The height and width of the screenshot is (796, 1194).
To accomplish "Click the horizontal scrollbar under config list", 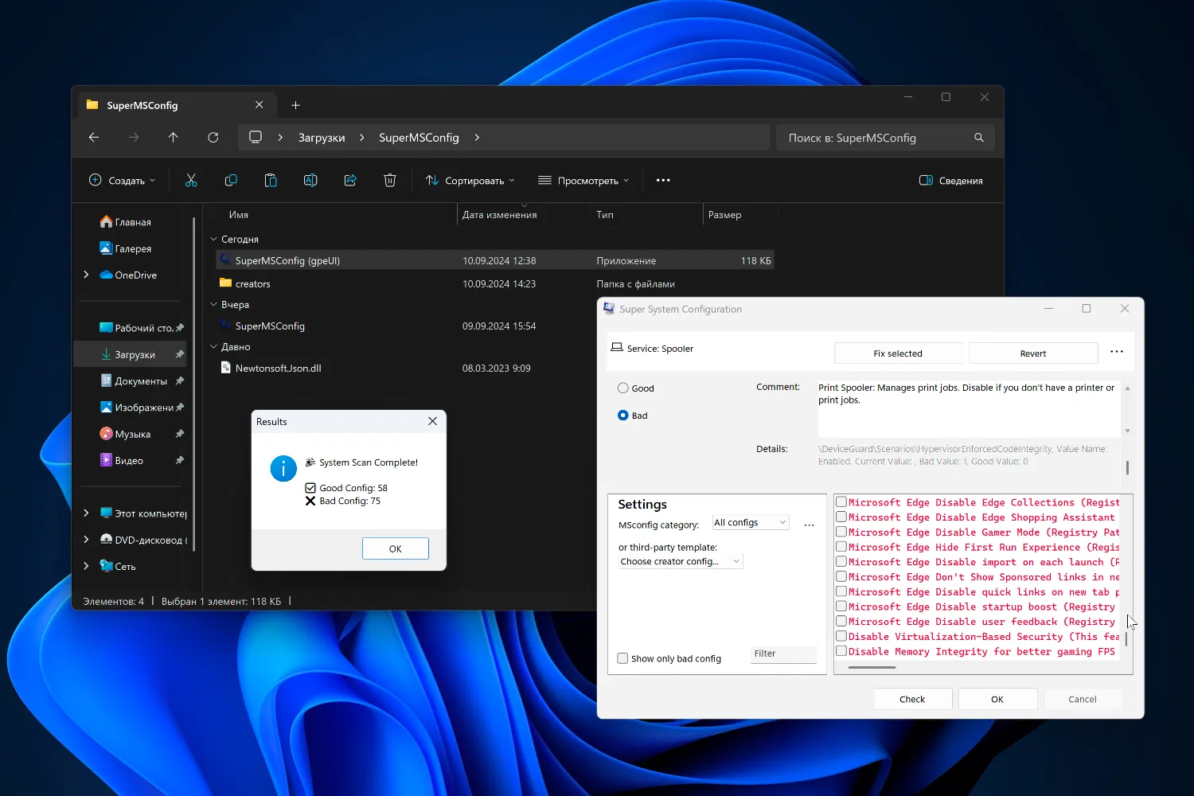I will point(872,667).
